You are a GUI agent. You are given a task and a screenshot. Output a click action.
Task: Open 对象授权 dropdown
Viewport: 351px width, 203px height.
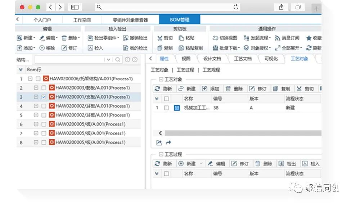point(257,48)
